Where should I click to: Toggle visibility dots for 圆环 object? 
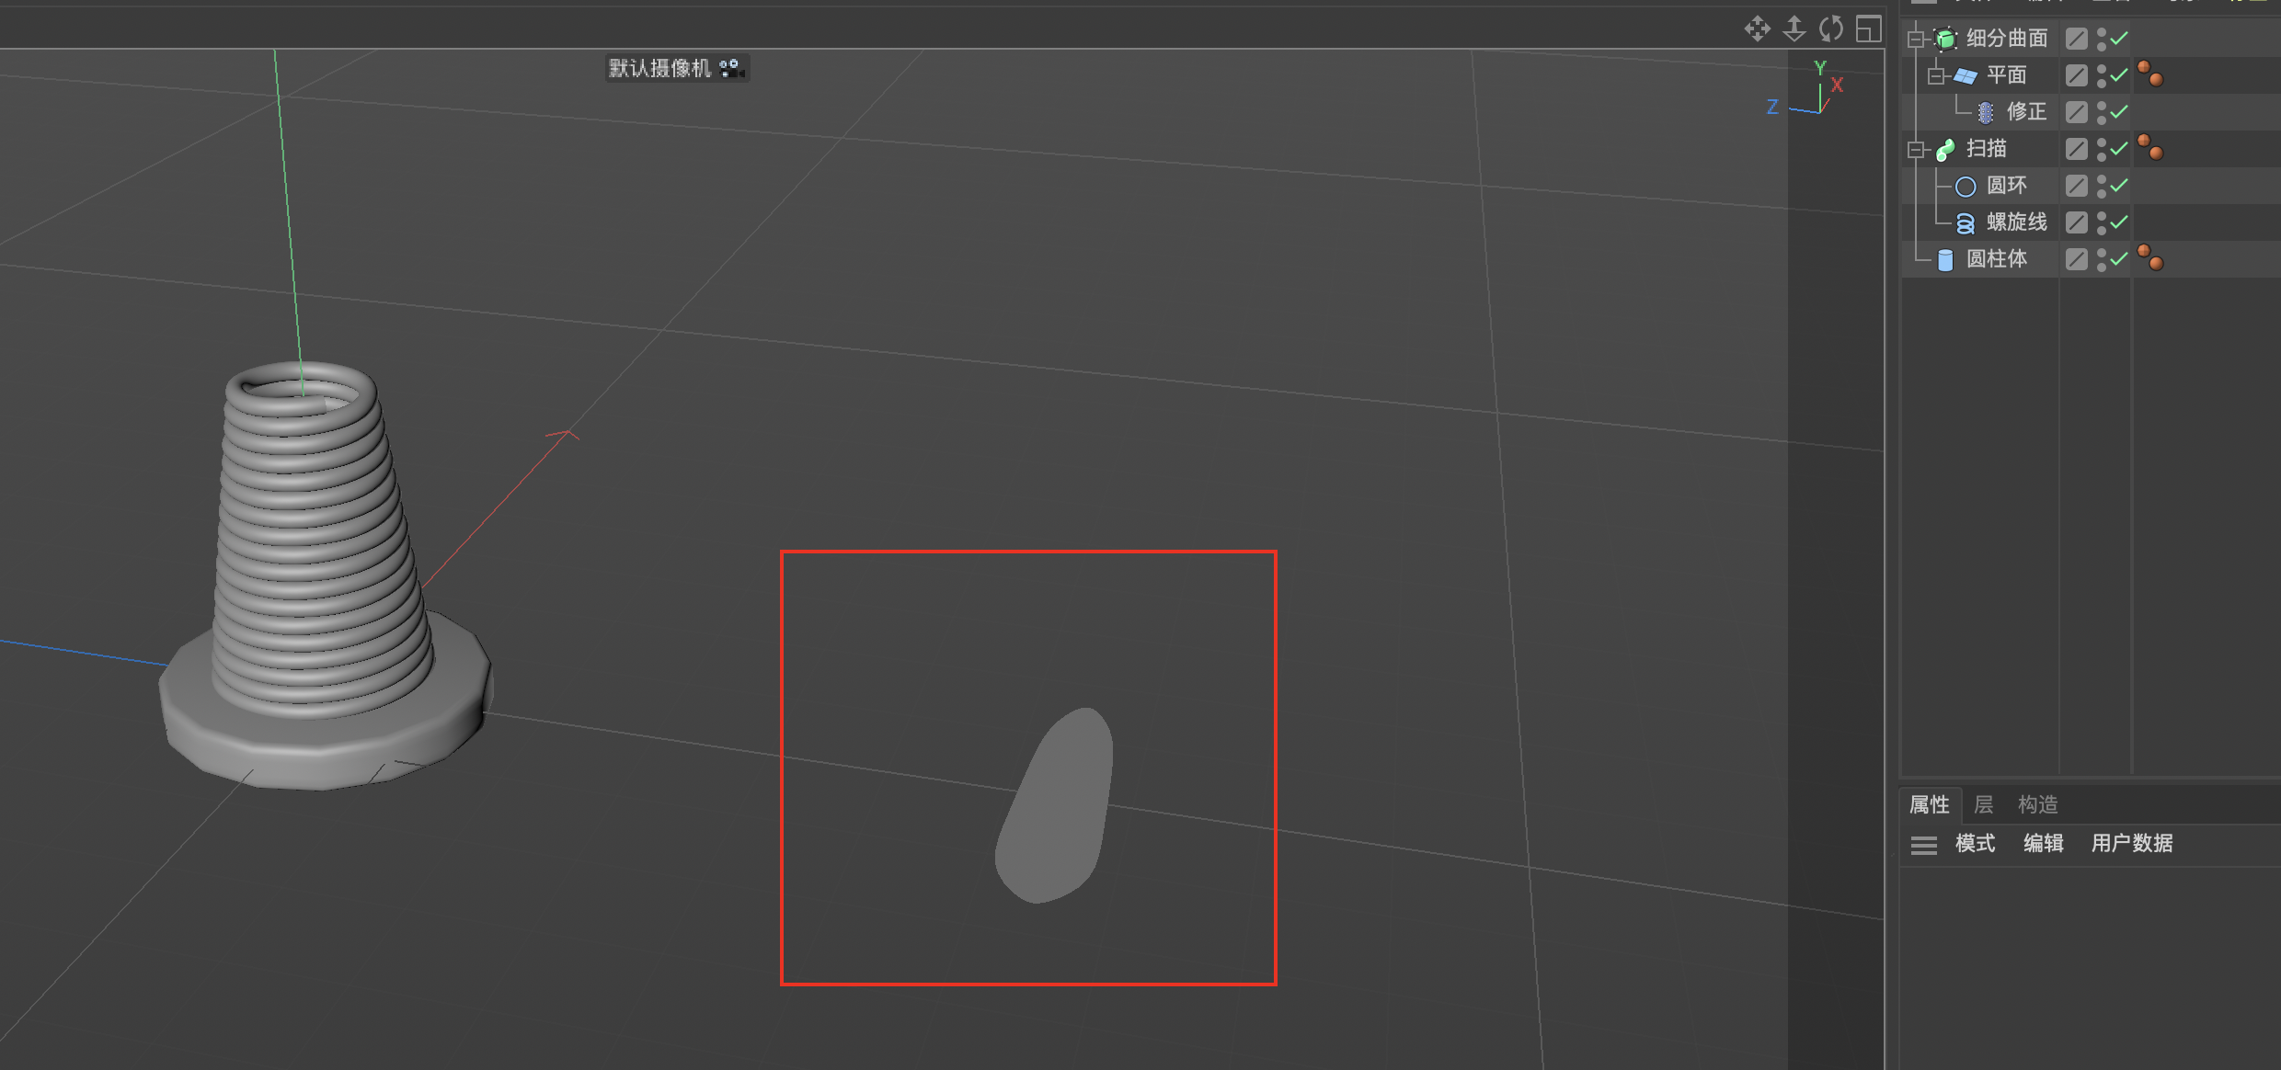click(x=2102, y=186)
